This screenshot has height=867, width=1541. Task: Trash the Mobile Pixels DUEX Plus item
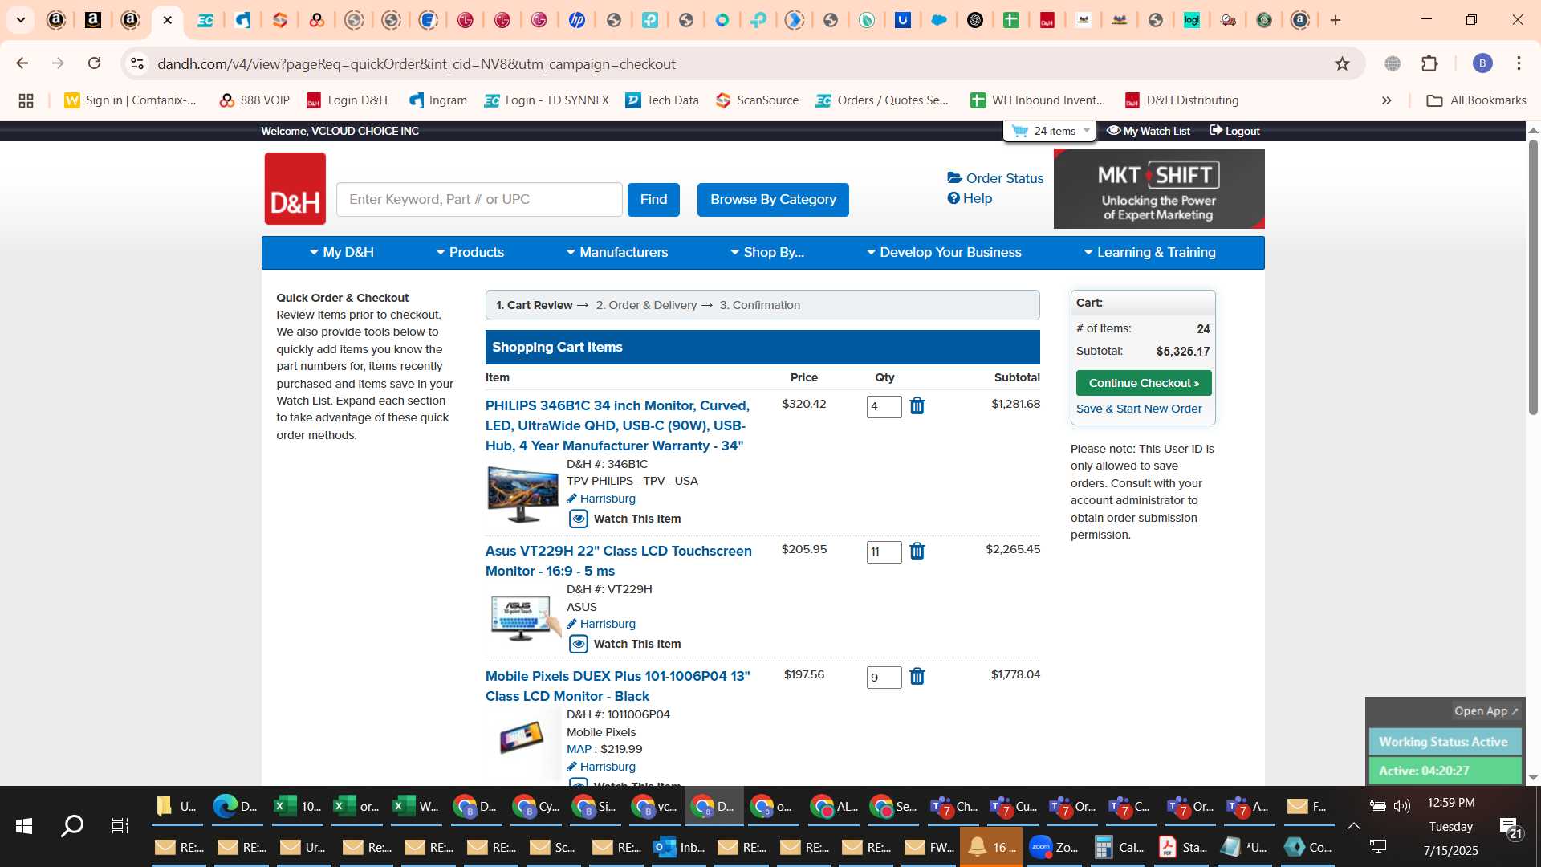(x=917, y=677)
